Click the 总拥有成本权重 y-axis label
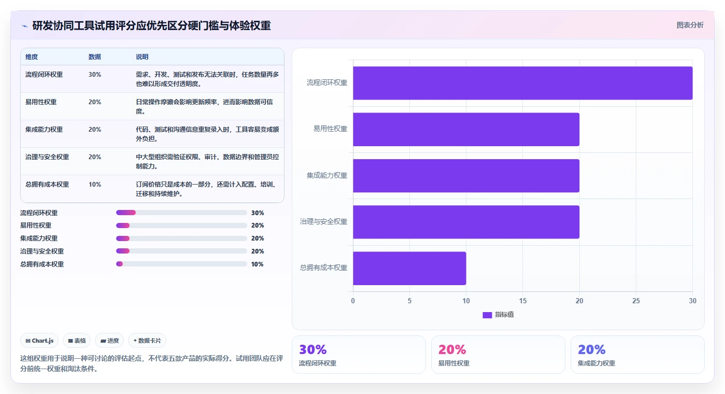725x394 pixels. pyautogui.click(x=323, y=268)
